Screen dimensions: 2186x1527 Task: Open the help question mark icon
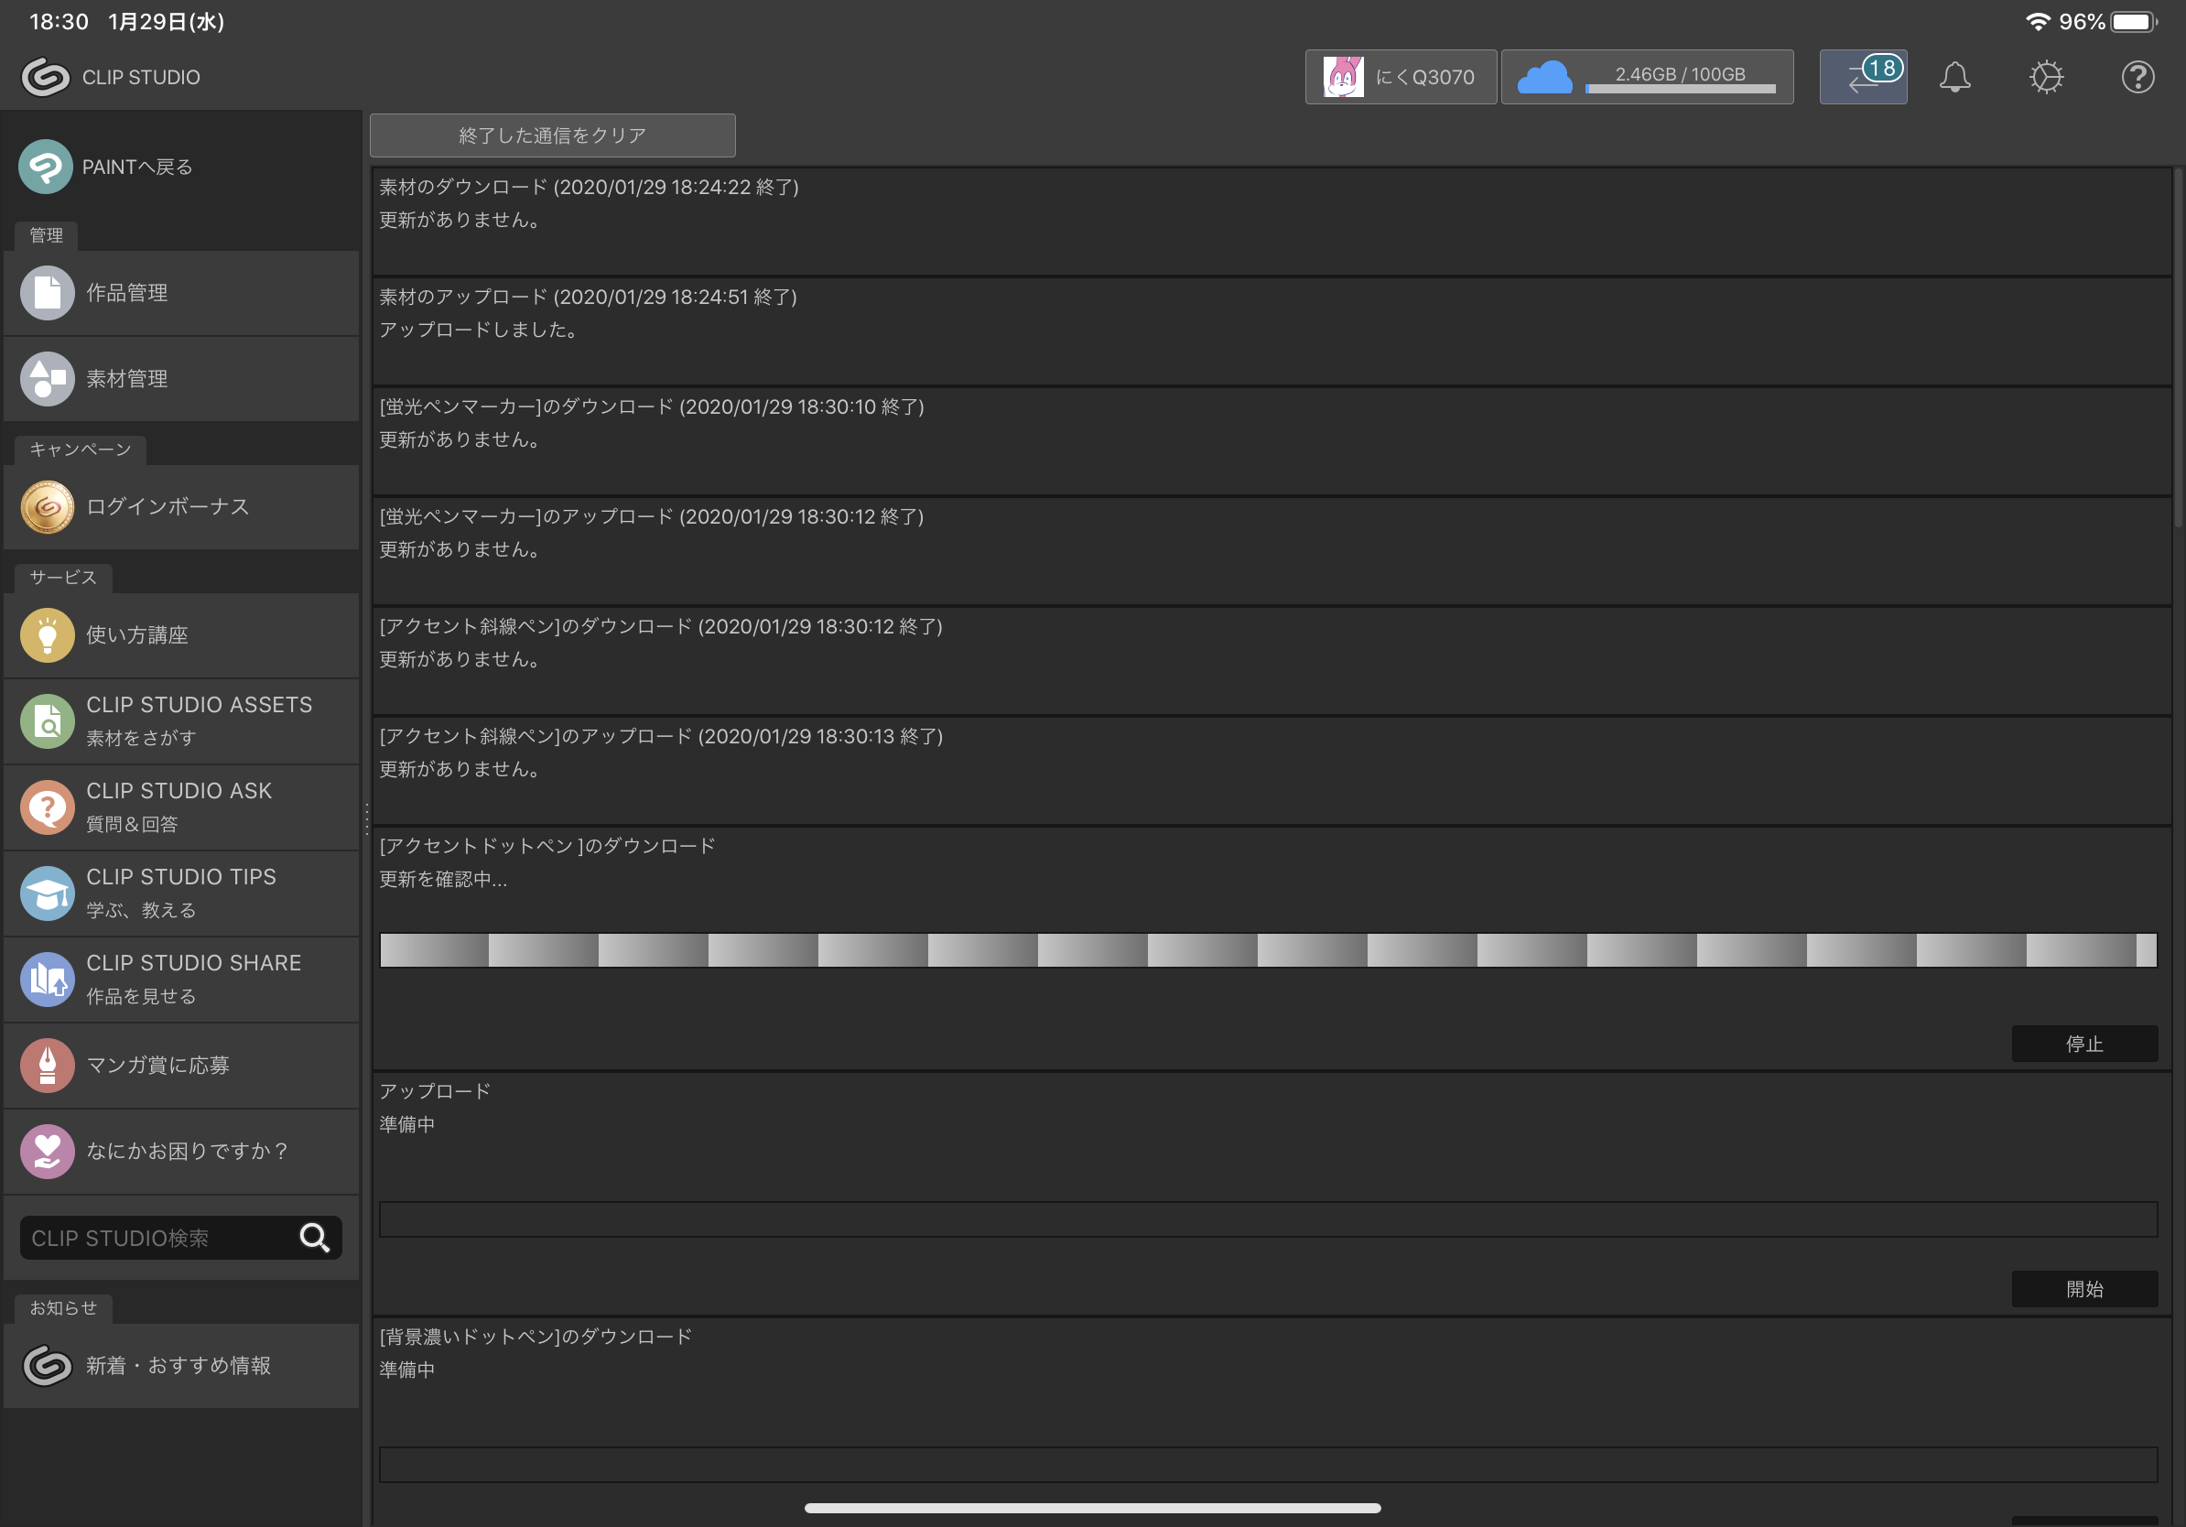pos(2137,77)
